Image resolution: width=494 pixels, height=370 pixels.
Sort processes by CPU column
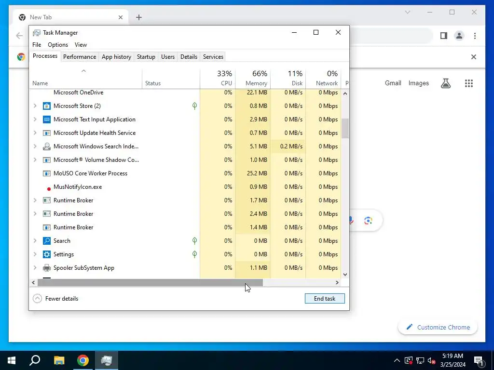pos(218,78)
